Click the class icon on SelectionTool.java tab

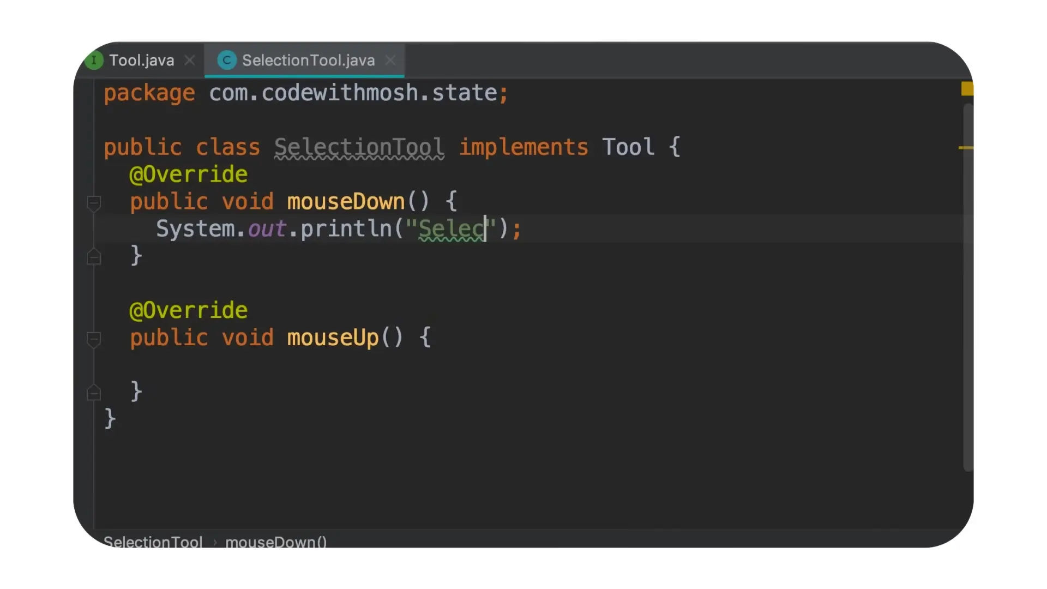pyautogui.click(x=227, y=60)
